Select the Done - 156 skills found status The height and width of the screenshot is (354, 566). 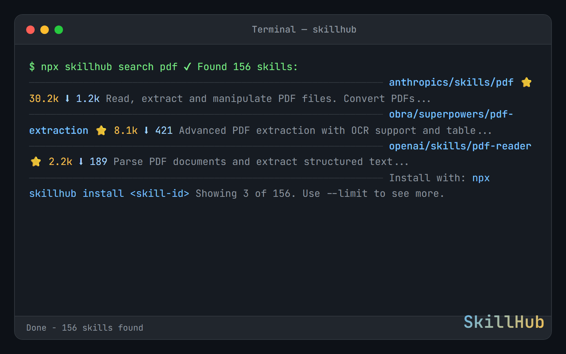(x=85, y=328)
